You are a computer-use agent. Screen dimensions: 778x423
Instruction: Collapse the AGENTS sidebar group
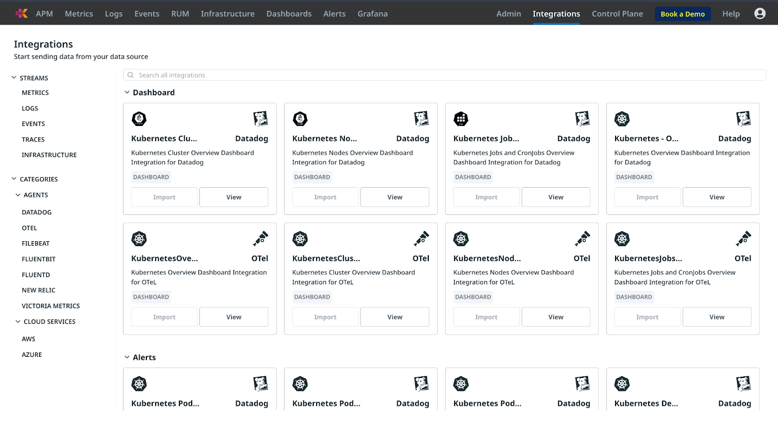coord(18,195)
